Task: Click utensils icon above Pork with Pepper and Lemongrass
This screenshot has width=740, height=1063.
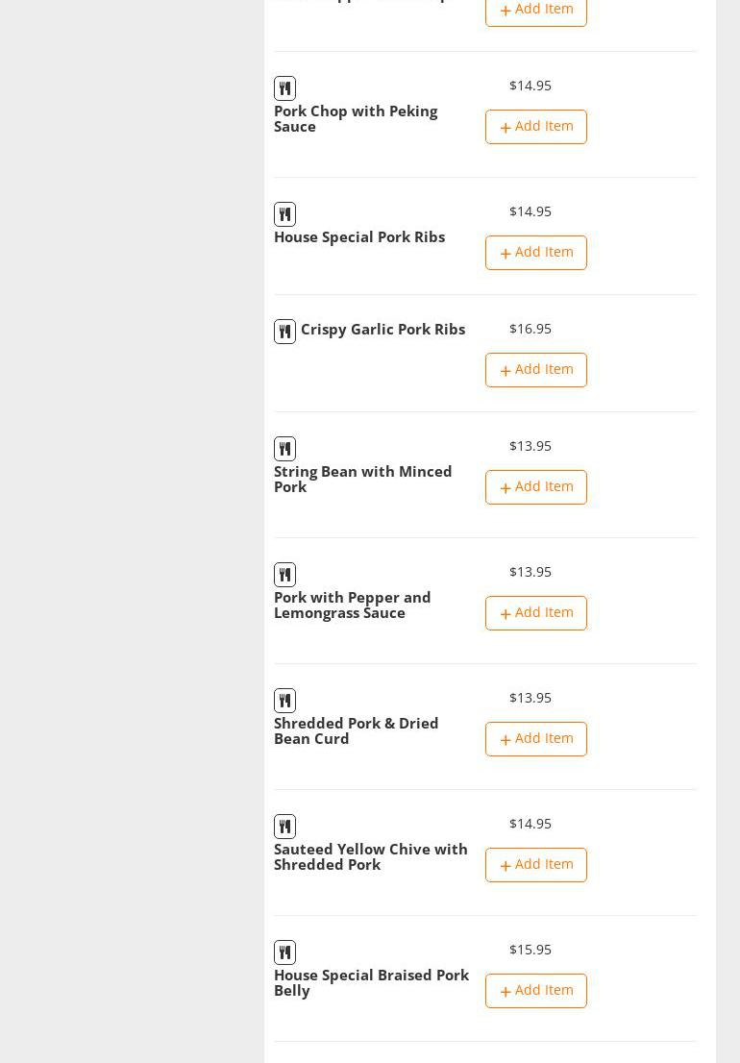Action: tap(284, 575)
